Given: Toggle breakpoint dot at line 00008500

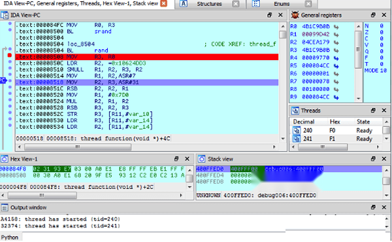Looking at the screenshot, I should (x=10, y=30).
